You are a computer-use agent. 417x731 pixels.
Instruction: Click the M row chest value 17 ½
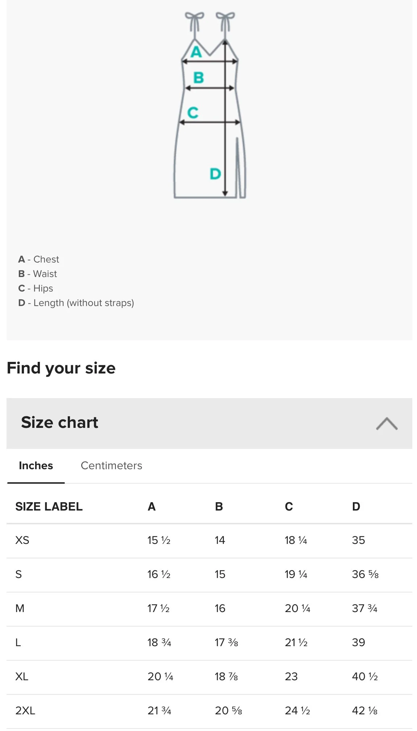[x=159, y=608]
